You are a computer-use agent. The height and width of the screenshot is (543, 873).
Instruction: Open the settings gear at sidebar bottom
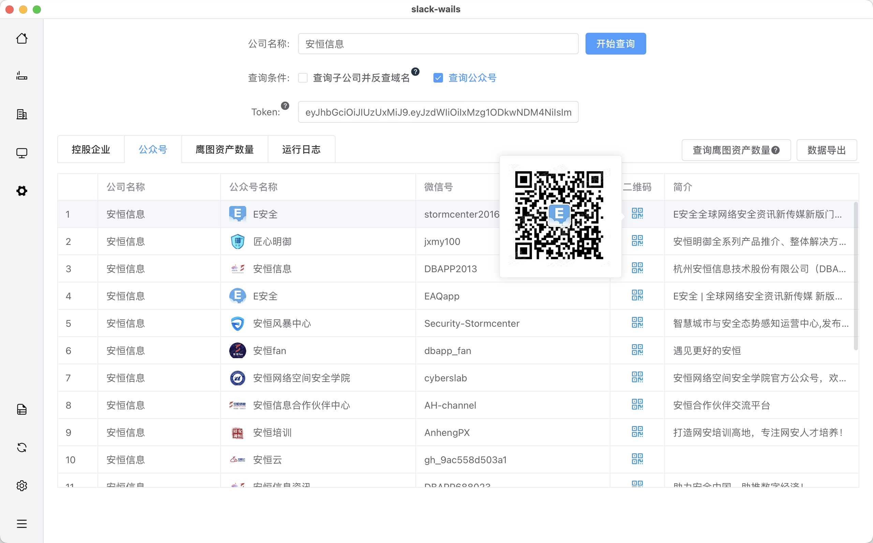(x=21, y=486)
